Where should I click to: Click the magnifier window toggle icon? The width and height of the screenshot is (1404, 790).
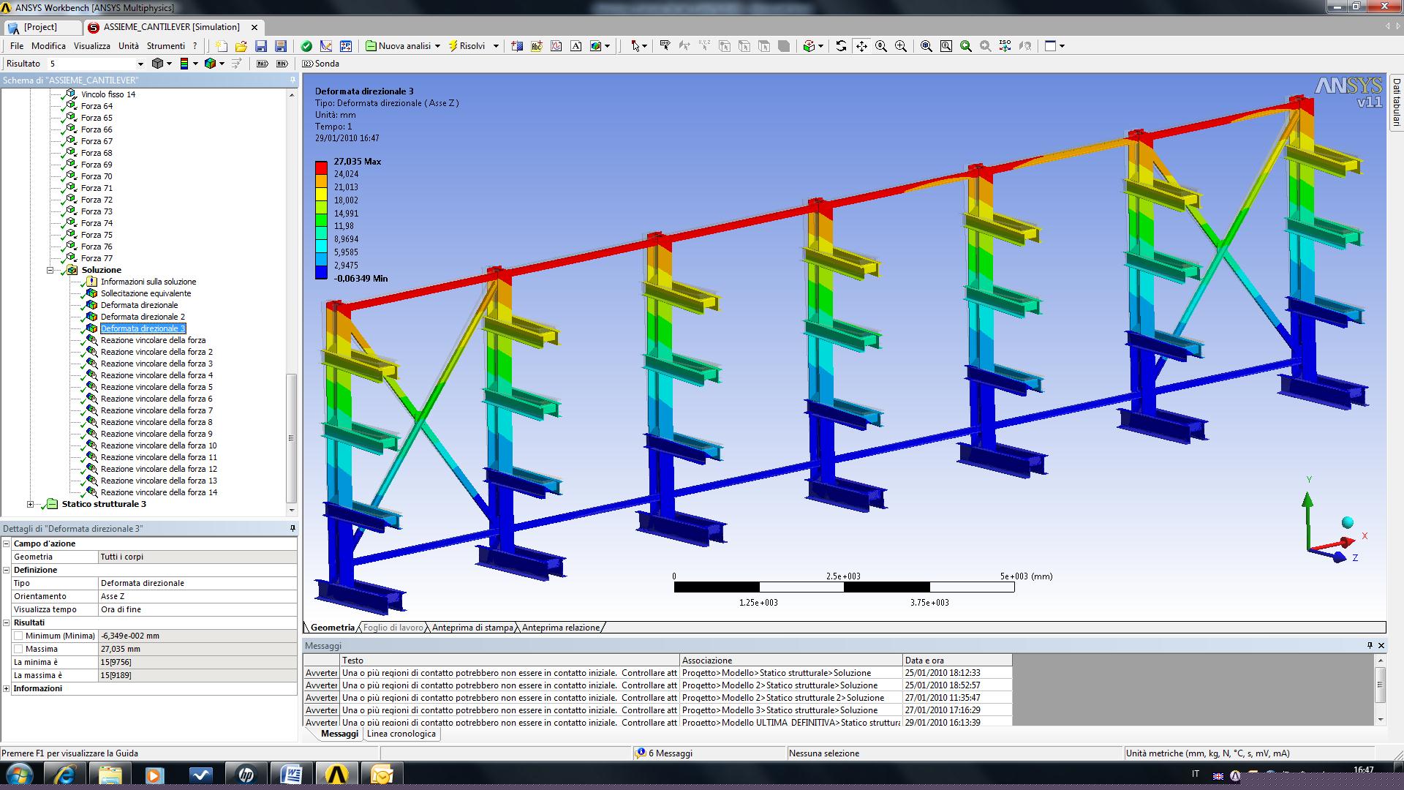click(946, 46)
